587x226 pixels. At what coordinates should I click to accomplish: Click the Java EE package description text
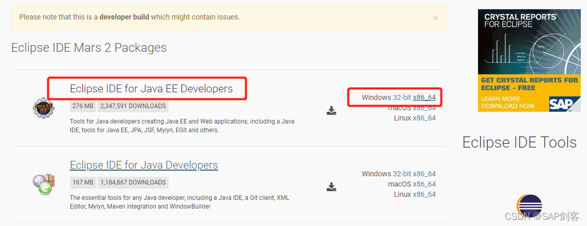tap(182, 126)
